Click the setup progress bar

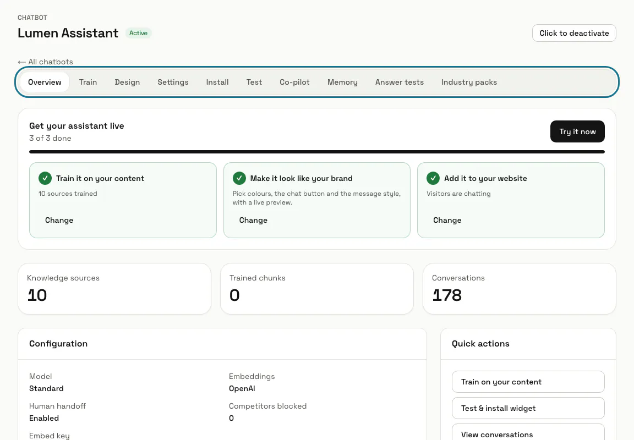317,152
